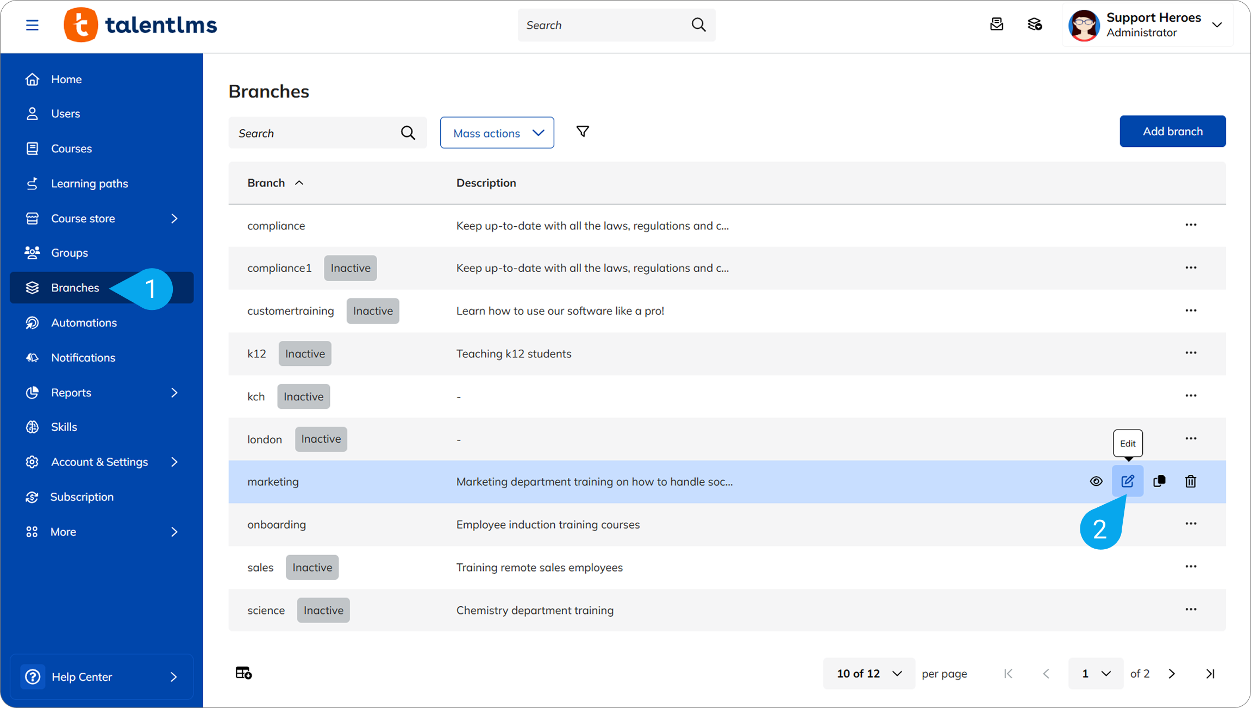1251x708 pixels.
Task: Click the top global search field
Action: 603,25
